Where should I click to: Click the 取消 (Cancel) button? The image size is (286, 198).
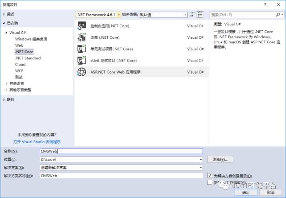(271, 192)
